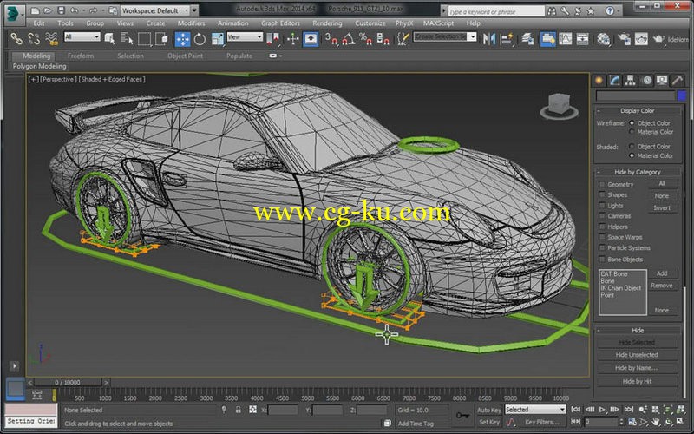Click the Invert category button
This screenshot has width=694, height=434.
[662, 207]
